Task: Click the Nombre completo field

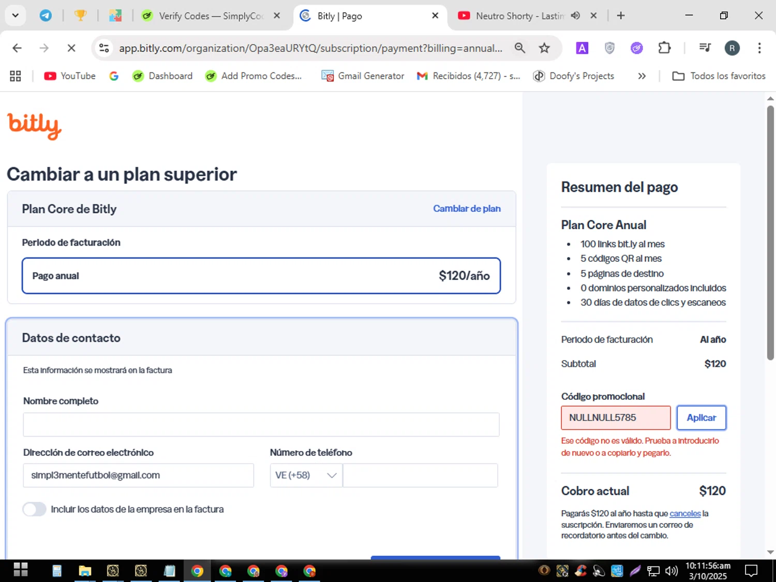Action: click(261, 425)
